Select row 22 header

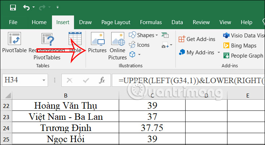(6, 106)
